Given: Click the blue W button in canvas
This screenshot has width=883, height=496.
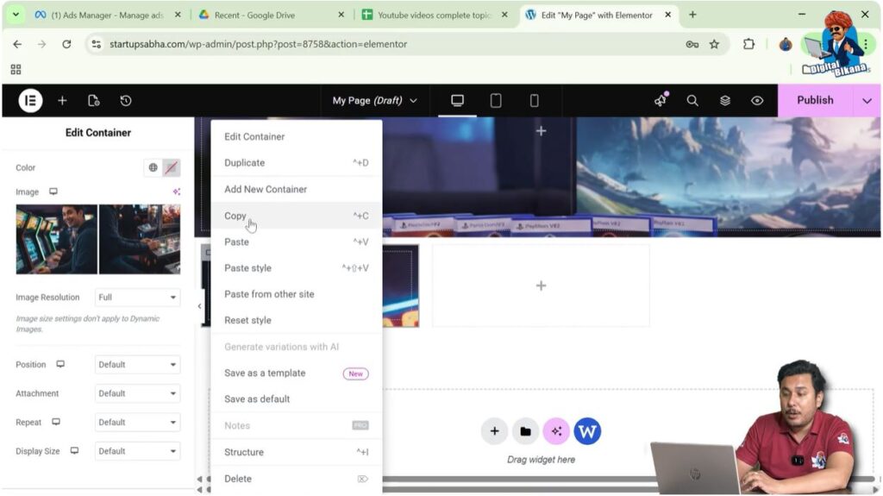Looking at the screenshot, I should (x=587, y=431).
